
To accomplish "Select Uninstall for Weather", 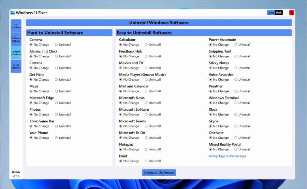I will pos(243,91).
